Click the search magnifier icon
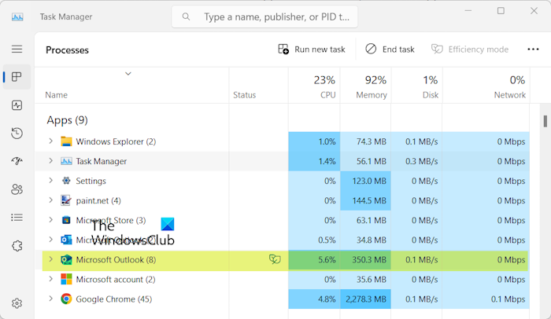The width and height of the screenshot is (551, 319). (x=187, y=16)
